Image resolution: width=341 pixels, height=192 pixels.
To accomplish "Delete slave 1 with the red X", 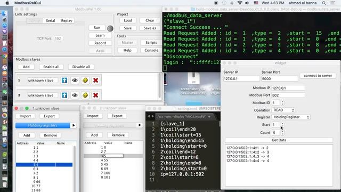I will [95, 81].
